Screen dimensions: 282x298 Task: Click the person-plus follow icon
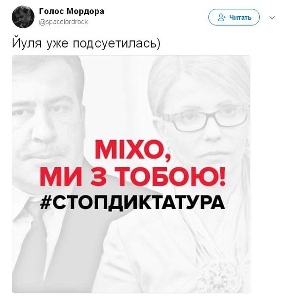click(222, 17)
